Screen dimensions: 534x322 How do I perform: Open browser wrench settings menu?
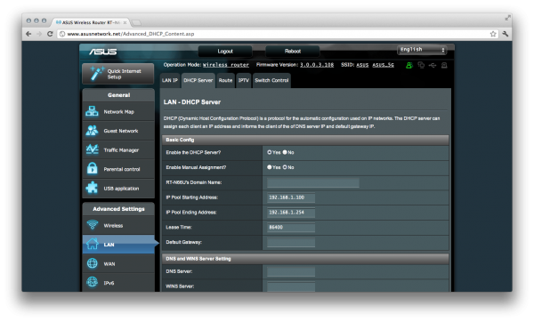click(506, 34)
